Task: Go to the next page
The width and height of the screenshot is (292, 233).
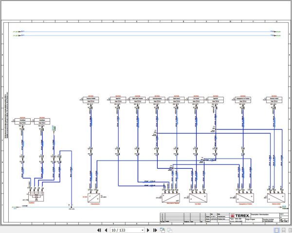Action: pos(148,230)
